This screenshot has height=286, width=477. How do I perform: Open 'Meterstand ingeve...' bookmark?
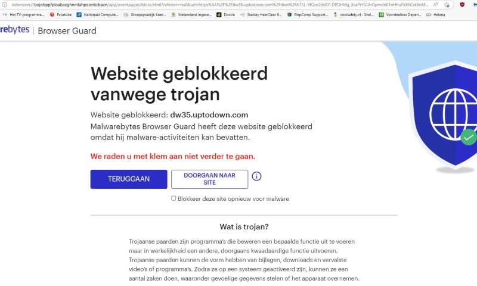click(191, 14)
